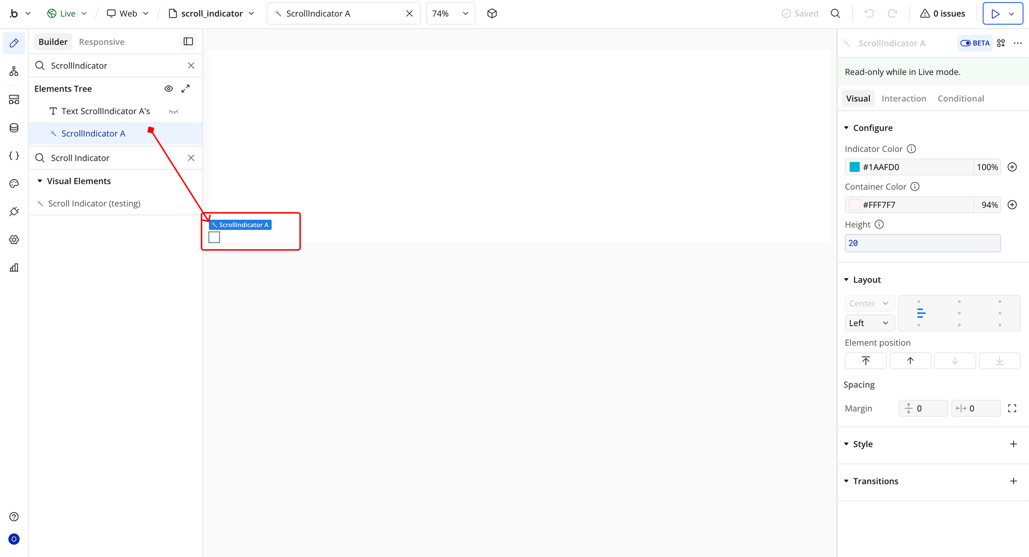The height and width of the screenshot is (557, 1029).
Task: Click the 3D view cube icon
Action: click(492, 14)
